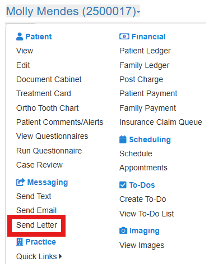Open the Document Cabinet
Viewport: 209px width, 271px height.
49,79
